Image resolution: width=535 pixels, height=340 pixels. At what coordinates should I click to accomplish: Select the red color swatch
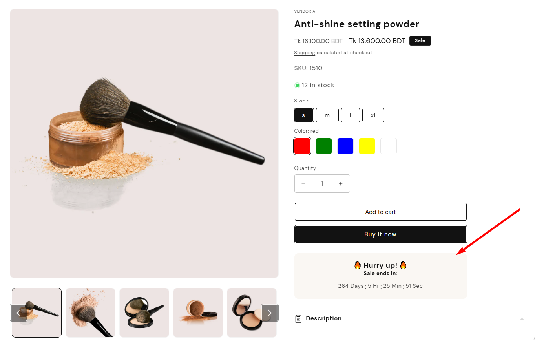click(302, 146)
